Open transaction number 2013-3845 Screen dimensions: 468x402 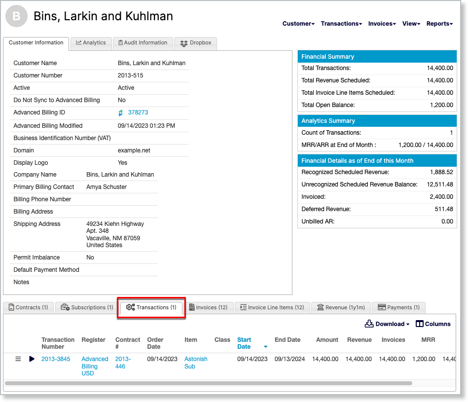(x=56, y=359)
